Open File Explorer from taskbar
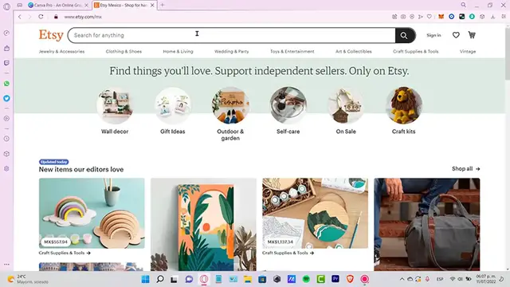The width and height of the screenshot is (510, 287). point(248,279)
